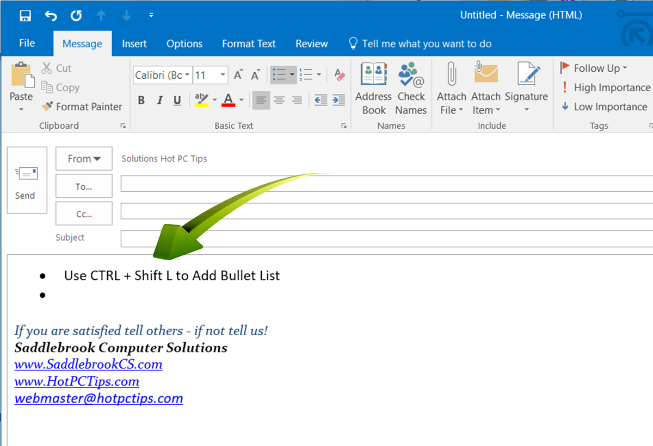Mark message as Low Importance

coord(604,106)
